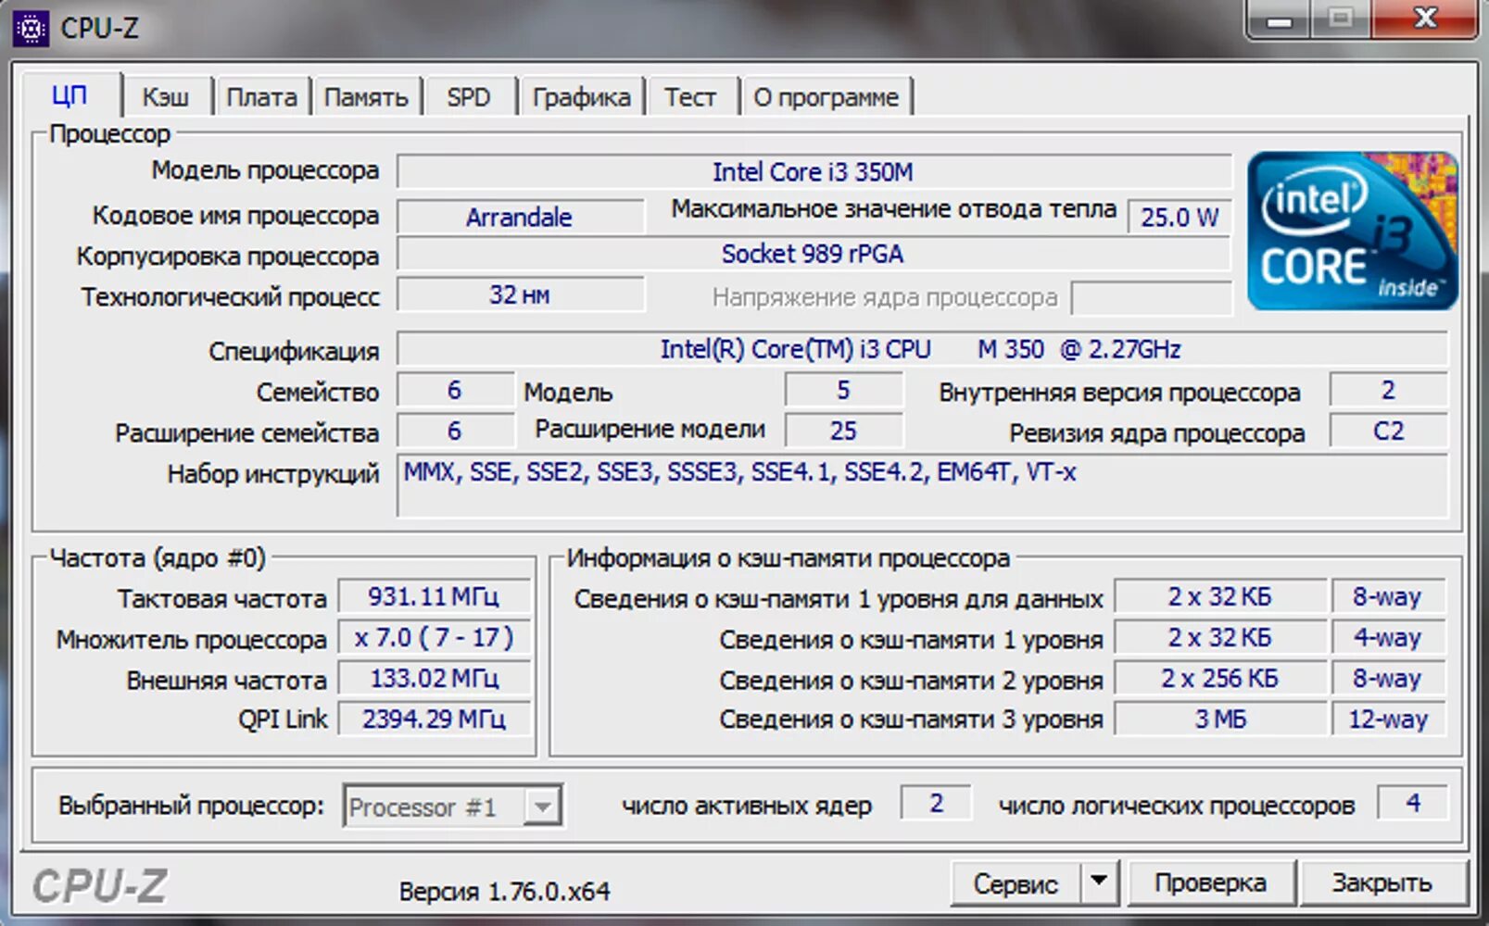Click the clock speed 931.11 МГц
Viewport: 1489px width, 926px height.
[434, 596]
